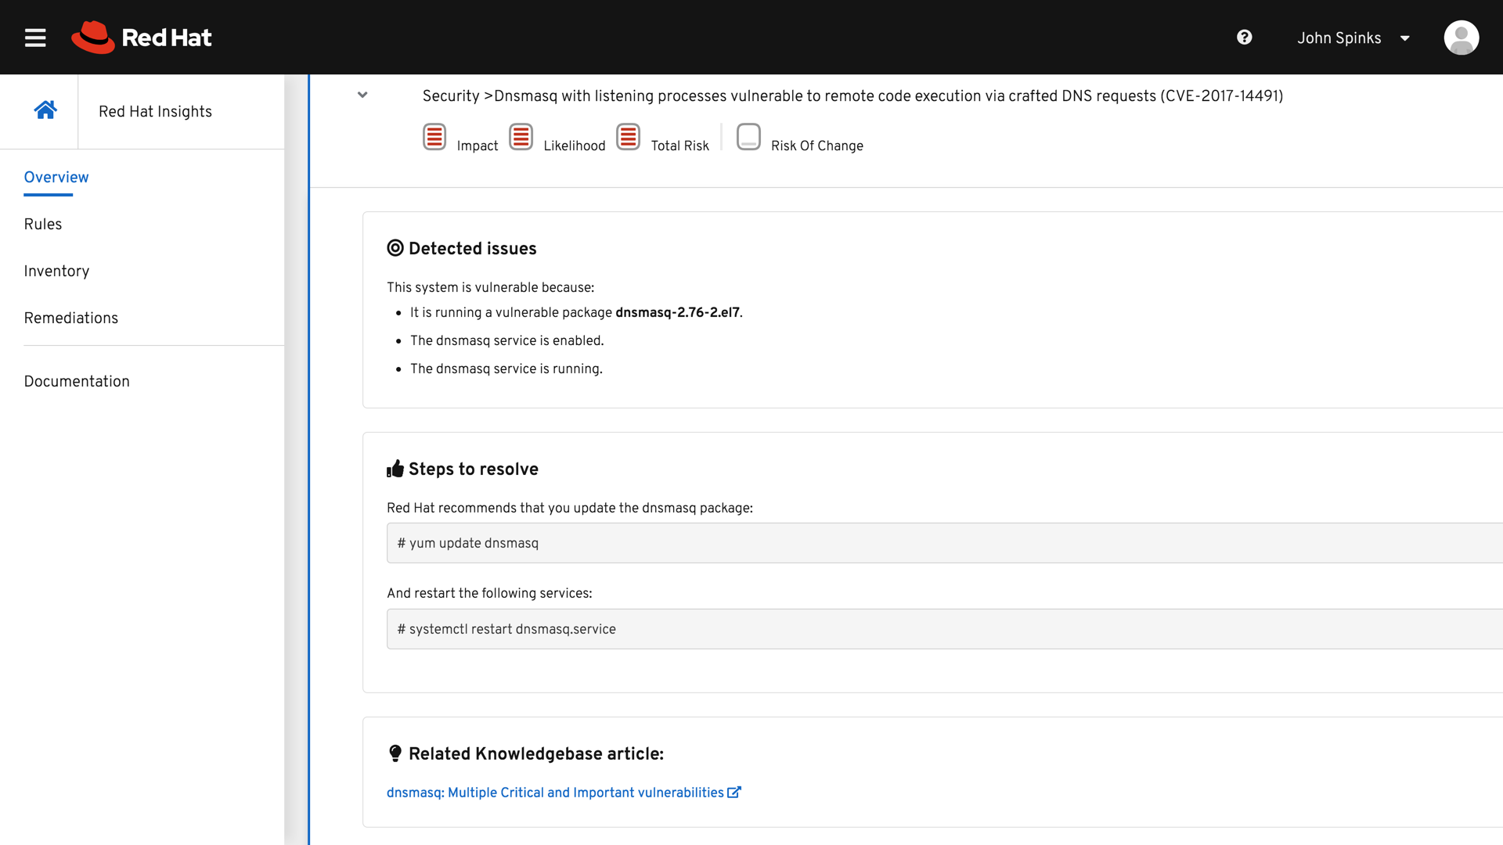Click the Likelihood severity icon
Image resolution: width=1503 pixels, height=845 pixels.
click(521, 137)
